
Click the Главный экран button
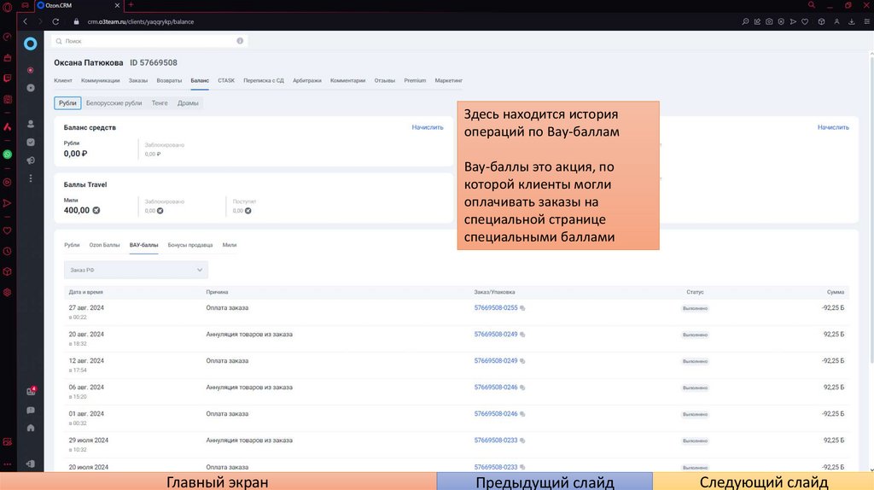218,481
